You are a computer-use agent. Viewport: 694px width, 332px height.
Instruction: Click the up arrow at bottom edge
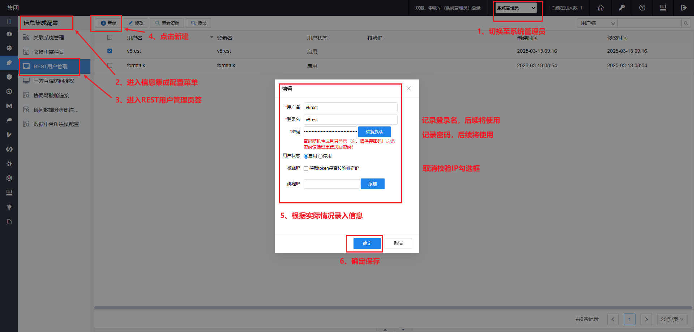[x=385, y=329]
